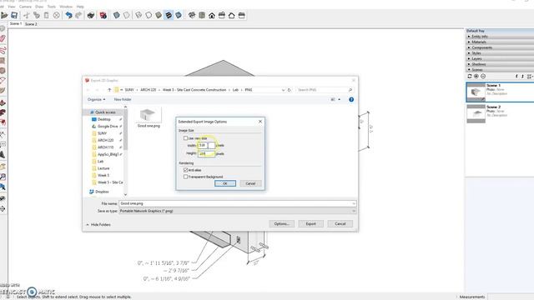Click the New folder button
534x300 pixels.
(123, 99)
